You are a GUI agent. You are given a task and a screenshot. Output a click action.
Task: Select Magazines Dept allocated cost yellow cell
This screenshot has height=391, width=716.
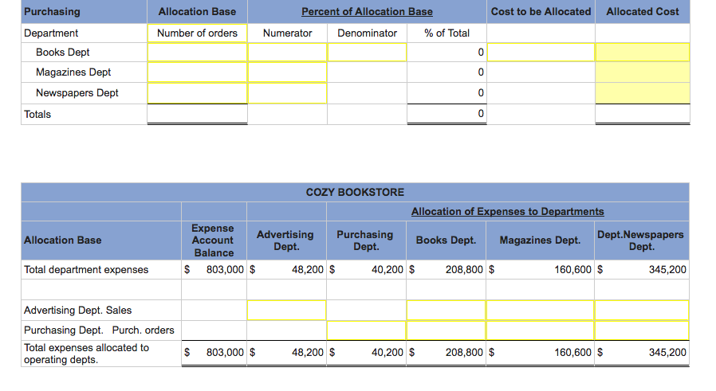point(643,72)
